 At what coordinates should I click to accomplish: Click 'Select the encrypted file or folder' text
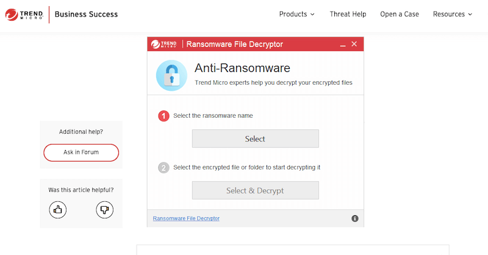tap(247, 167)
